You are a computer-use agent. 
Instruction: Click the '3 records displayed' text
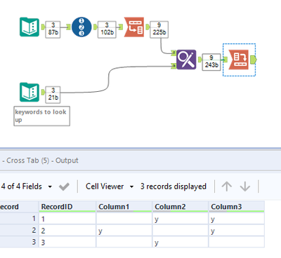point(174,186)
